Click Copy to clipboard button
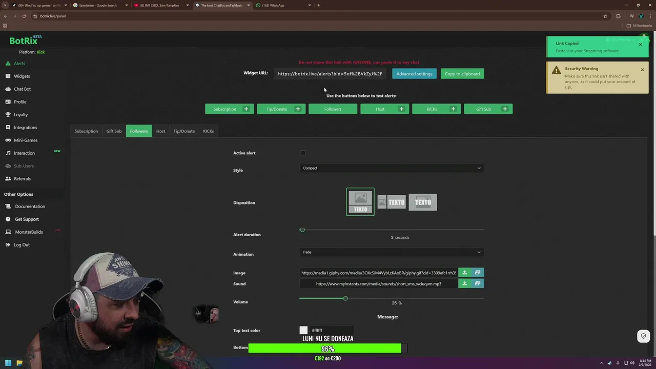 point(462,74)
